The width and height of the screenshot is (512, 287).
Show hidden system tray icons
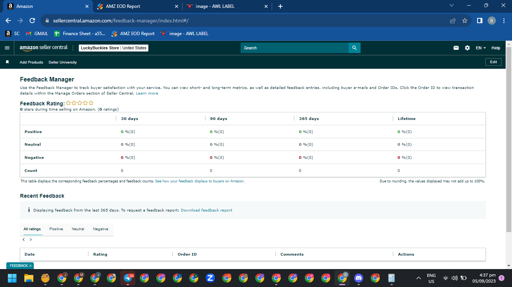(419, 278)
